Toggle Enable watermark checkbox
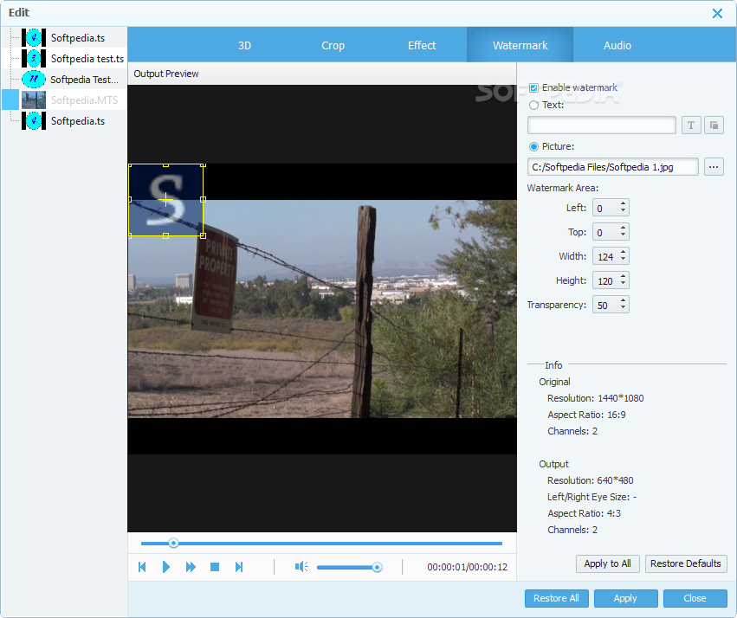The image size is (737, 618). coord(533,87)
